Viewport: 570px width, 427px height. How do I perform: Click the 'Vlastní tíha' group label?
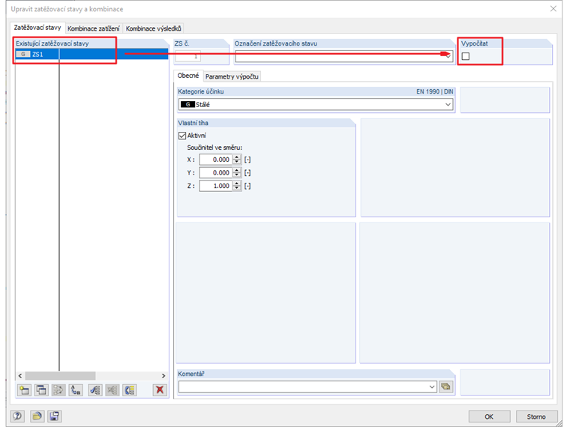point(193,123)
